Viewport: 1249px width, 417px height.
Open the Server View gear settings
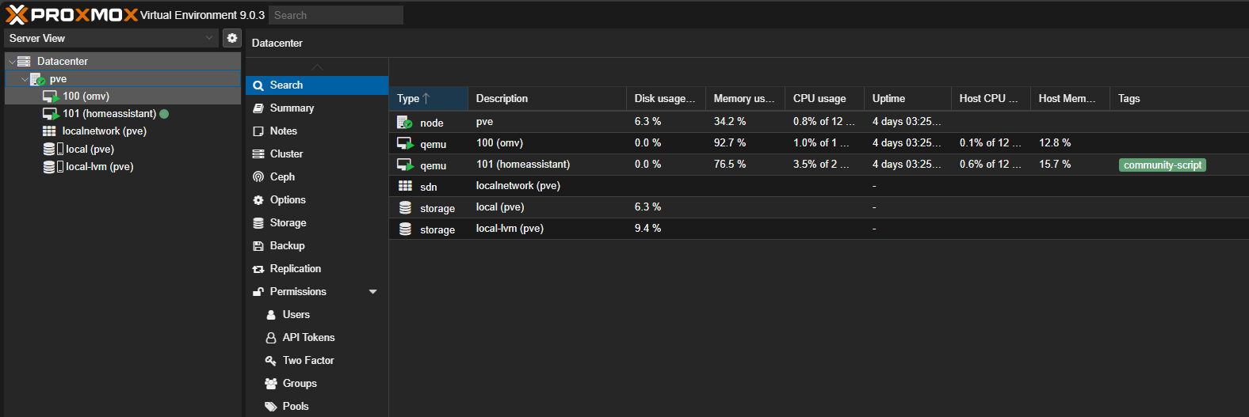231,38
